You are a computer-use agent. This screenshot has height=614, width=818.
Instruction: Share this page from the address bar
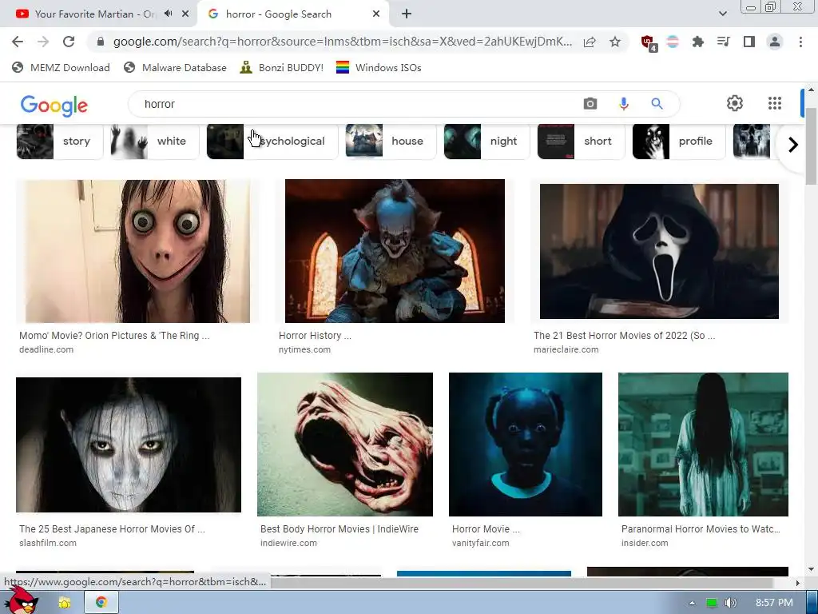[x=590, y=42]
